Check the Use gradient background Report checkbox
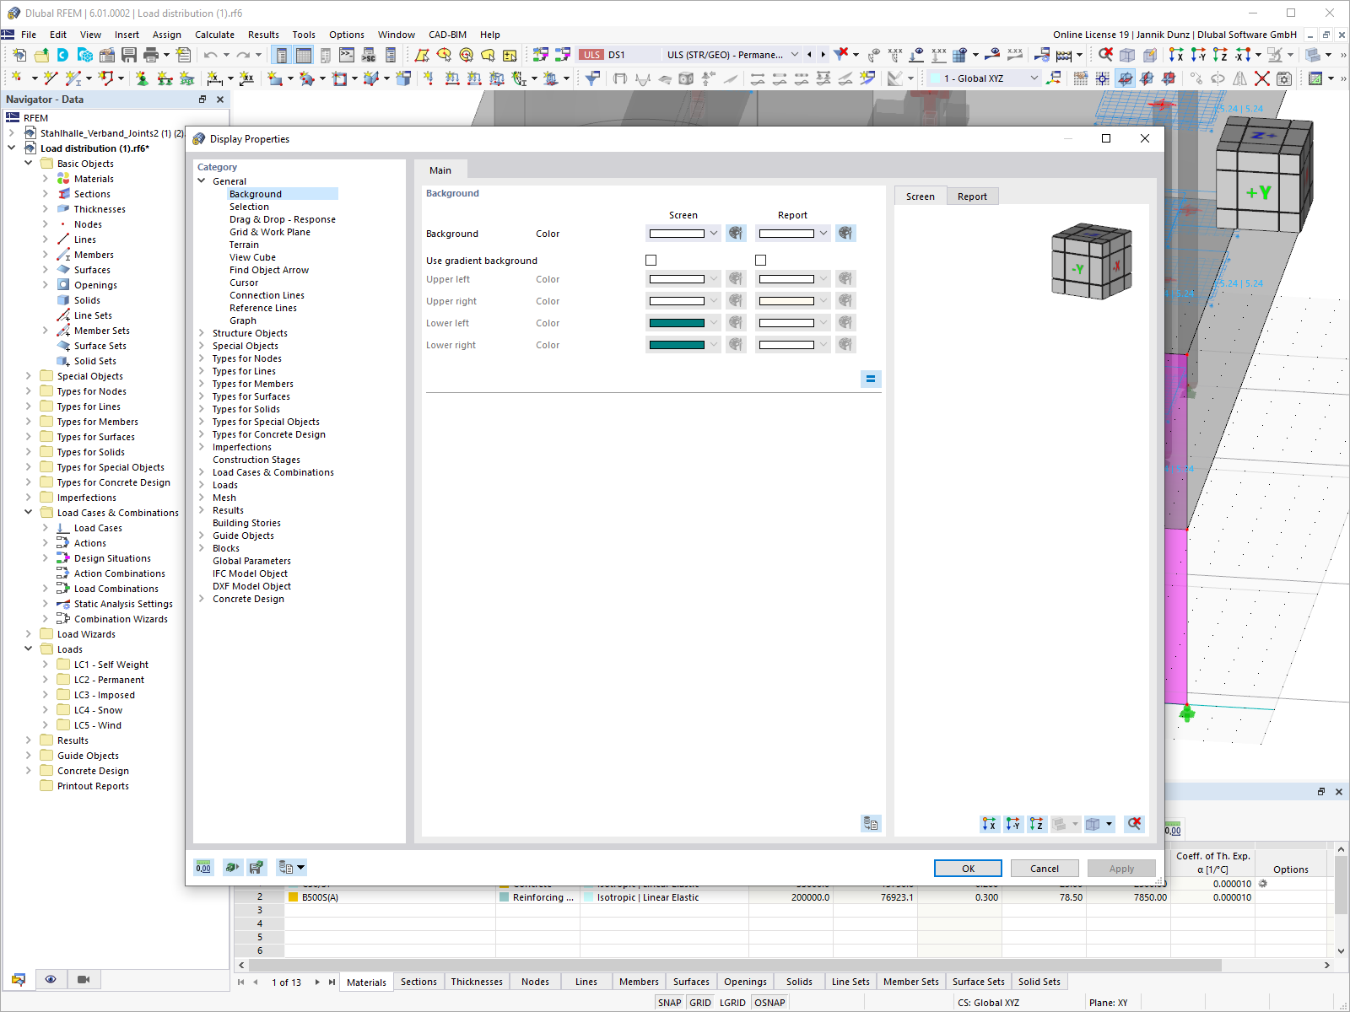The height and width of the screenshot is (1012, 1350). (760, 260)
